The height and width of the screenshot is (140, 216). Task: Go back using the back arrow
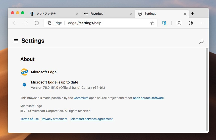click(x=15, y=23)
